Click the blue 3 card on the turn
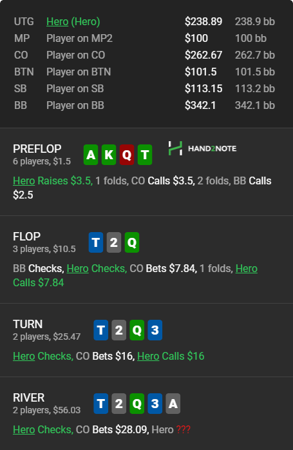Image resolution: width=293 pixels, height=450 pixels. click(155, 330)
